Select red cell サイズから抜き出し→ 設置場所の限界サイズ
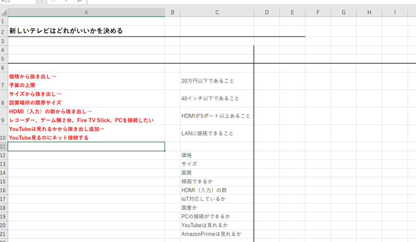The image size is (416, 242). point(86,98)
